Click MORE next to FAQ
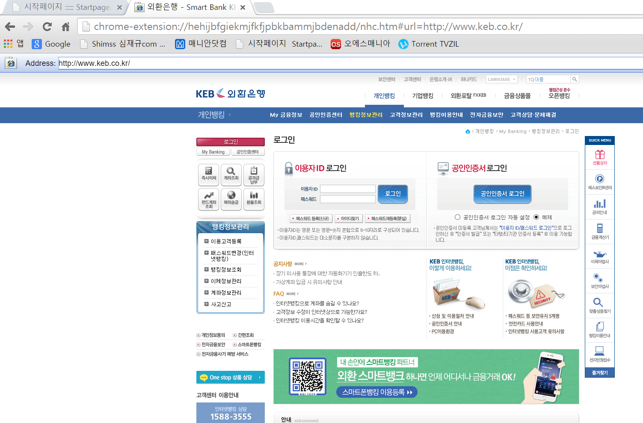The height and width of the screenshot is (423, 643). point(292,294)
